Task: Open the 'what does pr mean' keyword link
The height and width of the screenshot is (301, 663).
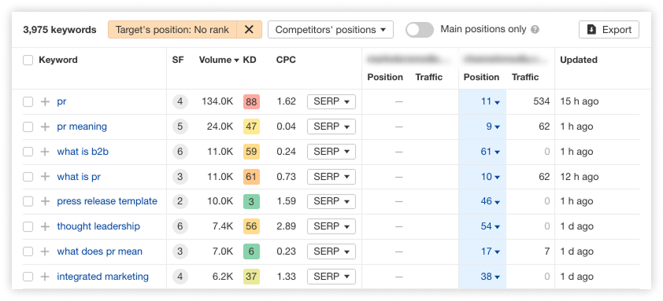Action: [100, 251]
